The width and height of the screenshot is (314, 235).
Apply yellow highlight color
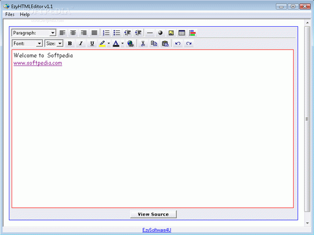[x=103, y=43]
